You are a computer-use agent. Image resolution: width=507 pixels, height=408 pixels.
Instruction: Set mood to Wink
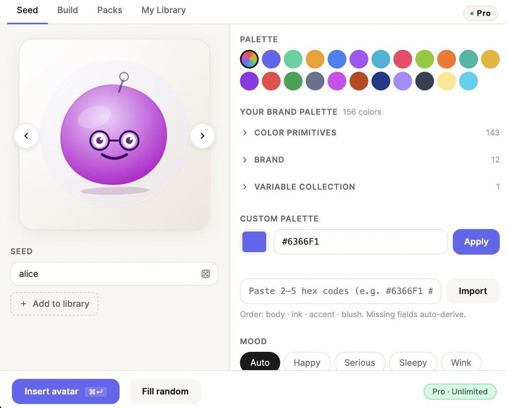(461, 362)
